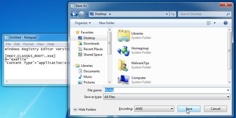Open the Help menu in Notepad

coord(51,44)
